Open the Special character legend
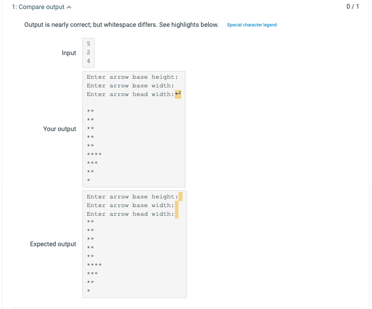 (x=252, y=25)
